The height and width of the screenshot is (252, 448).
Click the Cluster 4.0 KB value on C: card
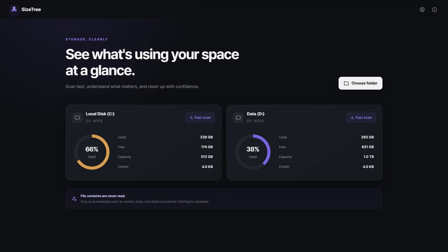click(207, 167)
